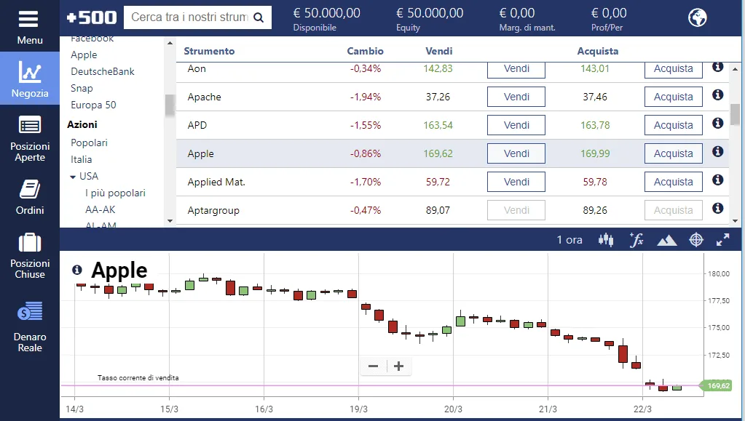Viewport: 745px width, 421px height.
Task: Open info icon for APD row
Action: 717,124
